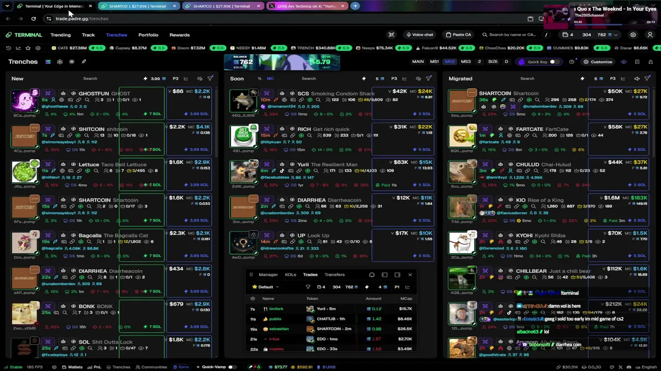The height and width of the screenshot is (371, 661).
Task: Open the SIZE option selector
Action: [x=493, y=62]
